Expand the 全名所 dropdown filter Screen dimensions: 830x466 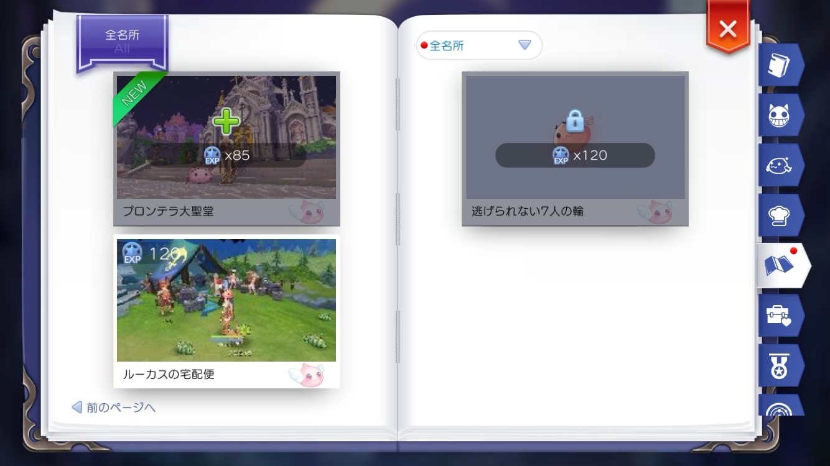pos(479,45)
